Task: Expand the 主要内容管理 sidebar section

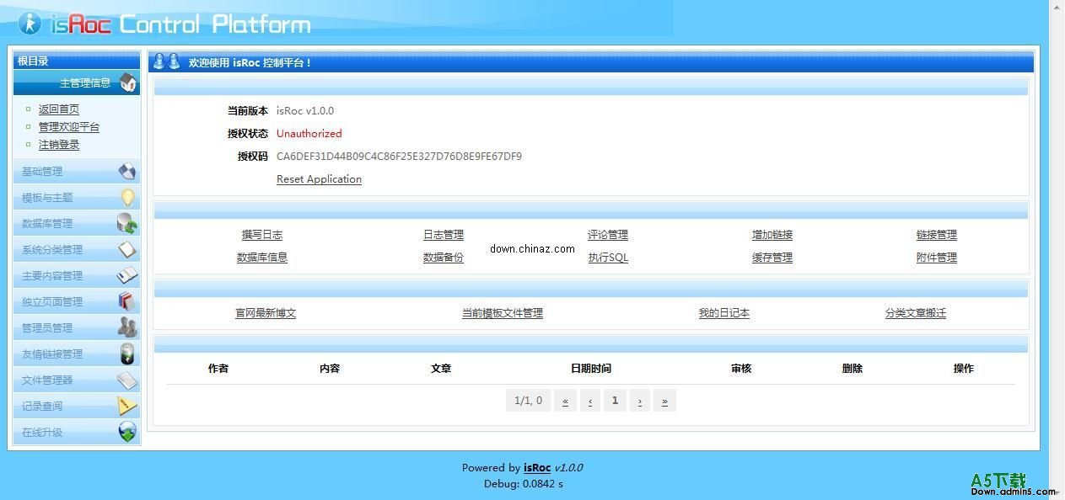Action: coord(52,276)
